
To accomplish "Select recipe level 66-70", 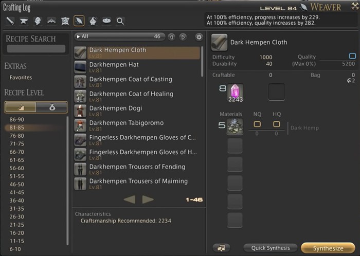I will [17, 152].
